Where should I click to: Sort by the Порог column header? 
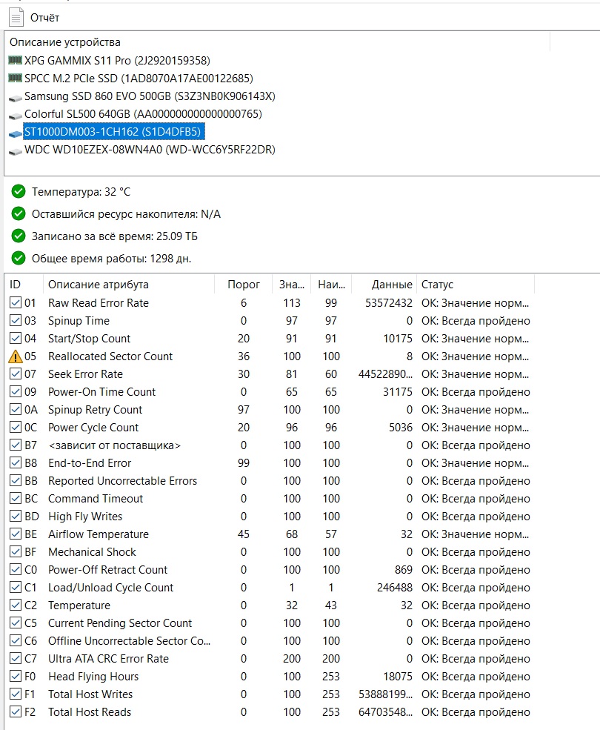(243, 285)
